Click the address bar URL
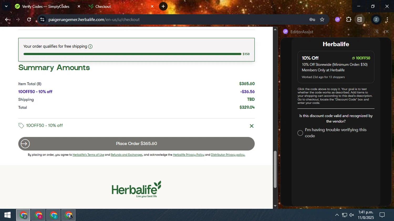Viewport: 394px width, 221px height. coord(94,20)
